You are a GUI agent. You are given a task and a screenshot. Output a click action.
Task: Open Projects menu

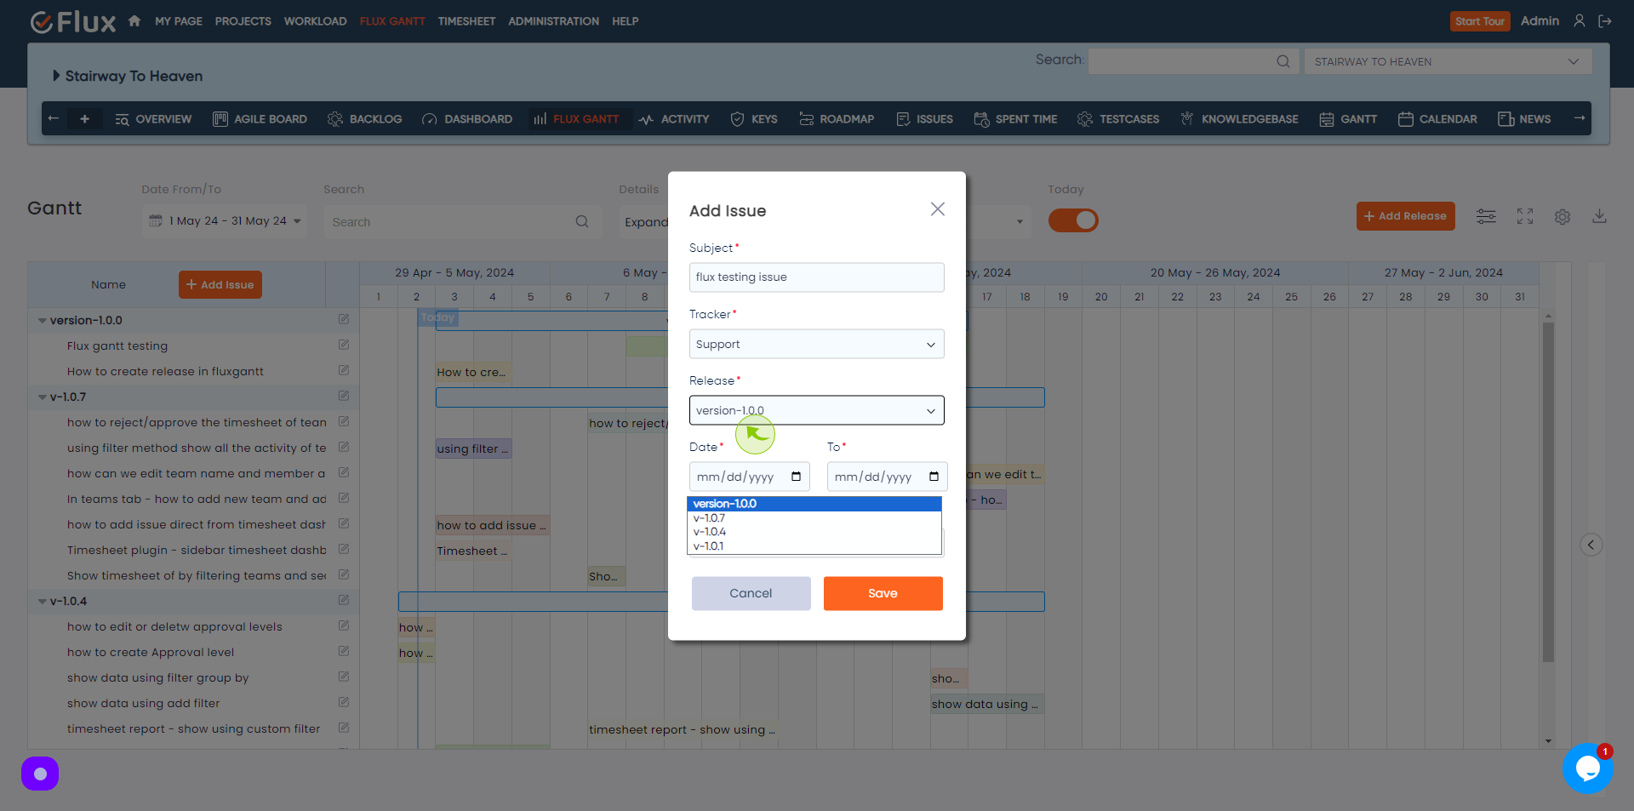pos(243,21)
